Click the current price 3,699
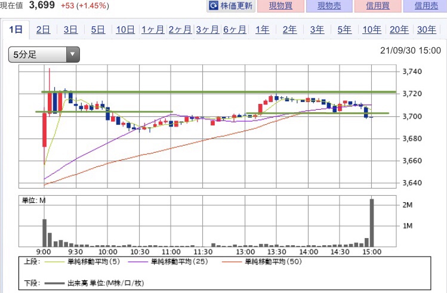 tap(42, 5)
